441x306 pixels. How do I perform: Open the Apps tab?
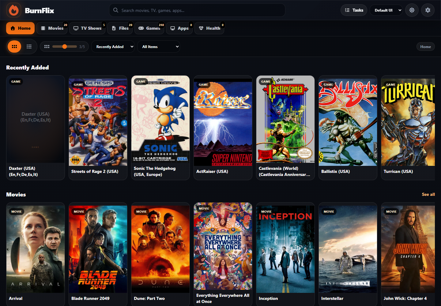coord(179,28)
